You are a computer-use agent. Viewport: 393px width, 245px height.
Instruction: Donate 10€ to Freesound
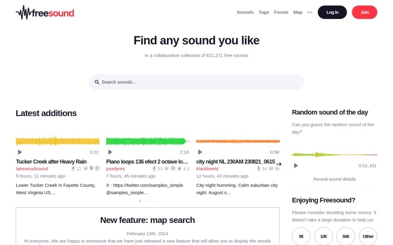pyautogui.click(x=324, y=236)
